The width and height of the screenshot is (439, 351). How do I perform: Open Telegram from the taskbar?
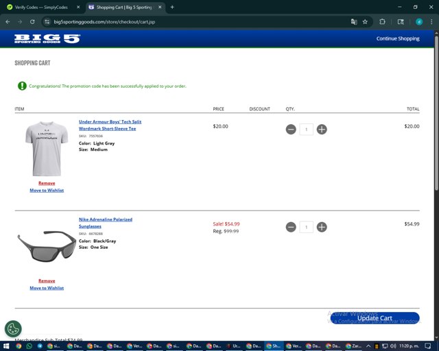(40, 346)
